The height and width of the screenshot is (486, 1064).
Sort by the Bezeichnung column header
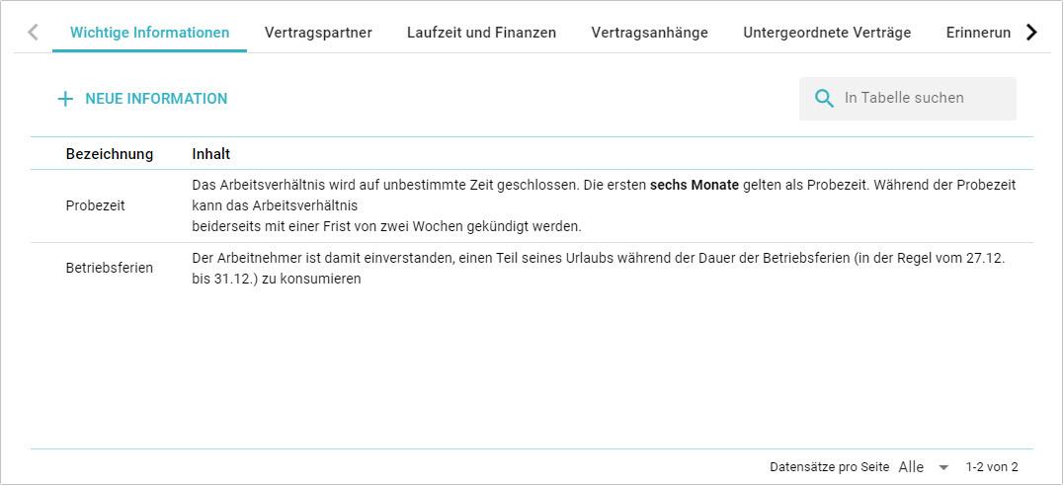110,154
